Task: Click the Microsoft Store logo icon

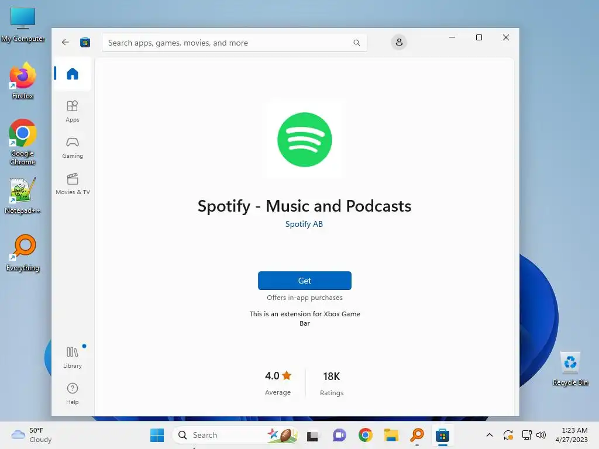Action: pyautogui.click(x=85, y=42)
